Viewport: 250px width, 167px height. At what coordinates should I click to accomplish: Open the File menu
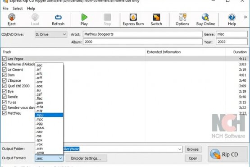tap(5, 9)
